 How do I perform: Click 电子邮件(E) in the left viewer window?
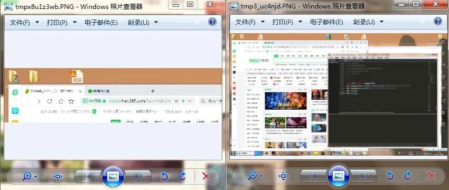(x=101, y=23)
